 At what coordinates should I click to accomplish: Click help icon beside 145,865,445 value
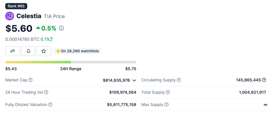coord(264,80)
